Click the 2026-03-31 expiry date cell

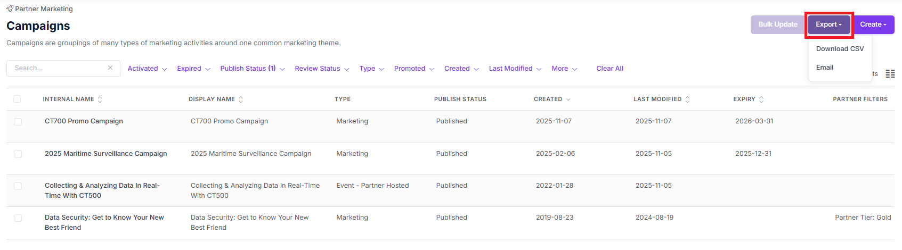click(754, 121)
